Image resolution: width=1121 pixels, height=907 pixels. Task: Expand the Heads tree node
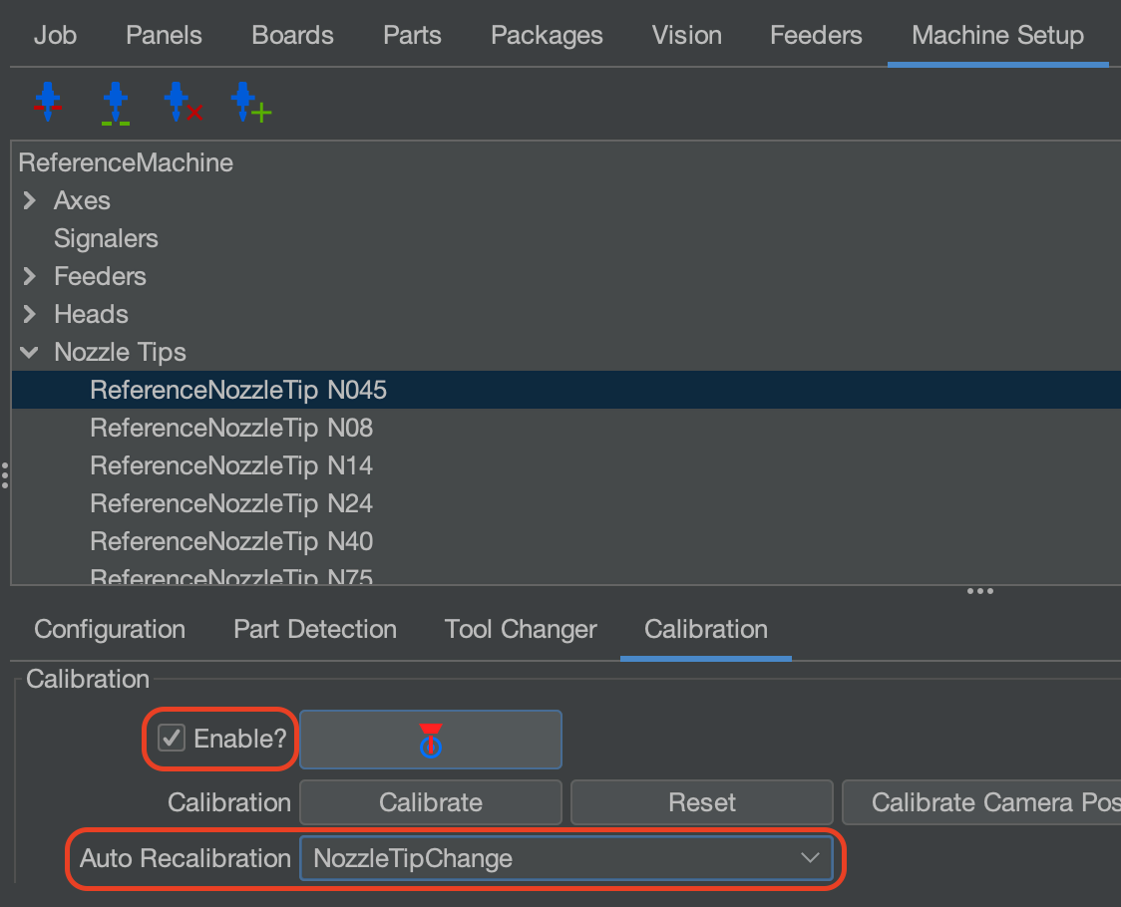click(28, 314)
